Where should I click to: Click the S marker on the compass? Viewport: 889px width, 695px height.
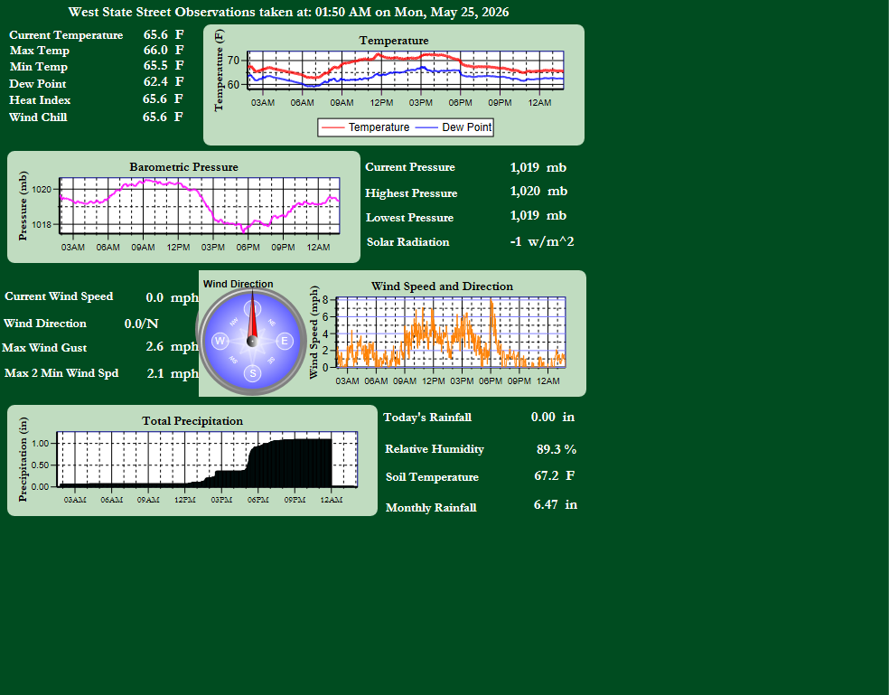coord(253,373)
